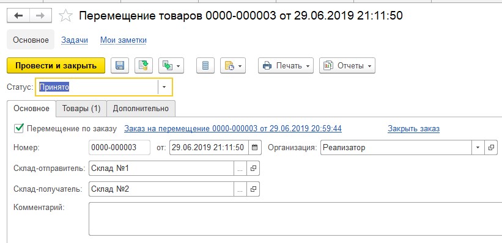Expand the Статус dropdown list
Viewport: 502px width, 243px height.
point(164,87)
